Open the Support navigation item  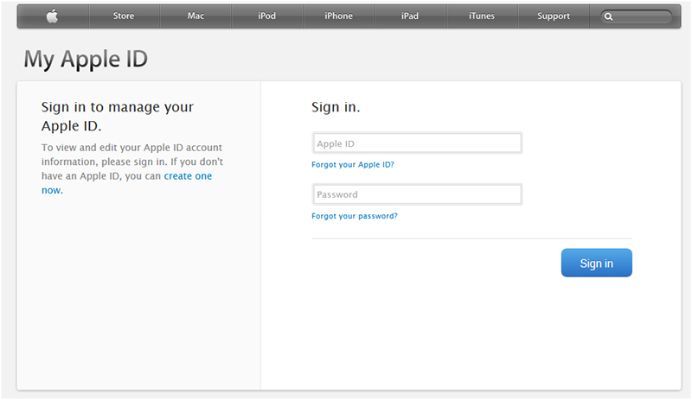click(x=554, y=16)
